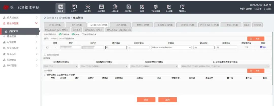This screenshot has height=106, width=274.
Task: Switch to the OPC白名单 tab
Action: tap(54, 25)
